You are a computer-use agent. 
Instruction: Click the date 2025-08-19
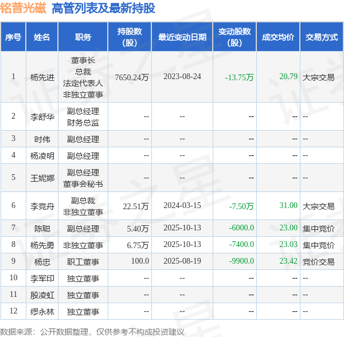pos(182,261)
